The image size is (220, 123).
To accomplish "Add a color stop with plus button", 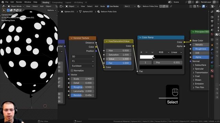I will click(x=141, y=52).
